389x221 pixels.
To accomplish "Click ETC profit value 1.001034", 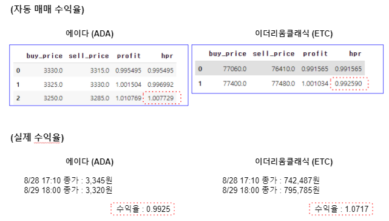I will pyautogui.click(x=315, y=83).
